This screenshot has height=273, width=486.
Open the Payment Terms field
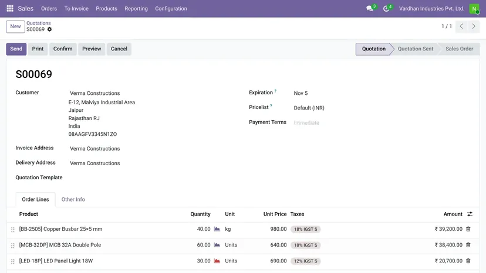click(x=306, y=122)
